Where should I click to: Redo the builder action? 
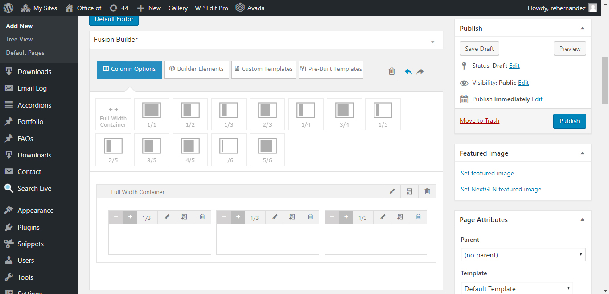420,71
